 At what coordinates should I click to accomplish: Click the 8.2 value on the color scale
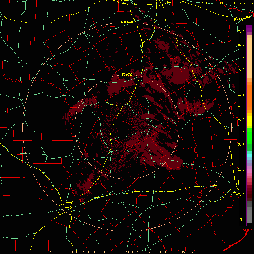241,57
